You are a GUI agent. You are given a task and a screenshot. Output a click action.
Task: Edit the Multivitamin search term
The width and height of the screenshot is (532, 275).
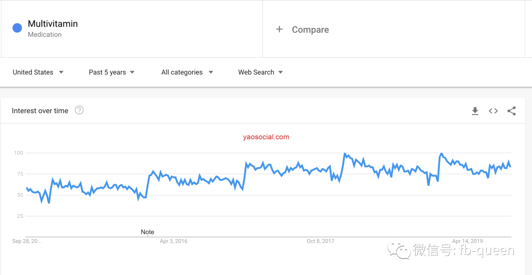pos(53,24)
